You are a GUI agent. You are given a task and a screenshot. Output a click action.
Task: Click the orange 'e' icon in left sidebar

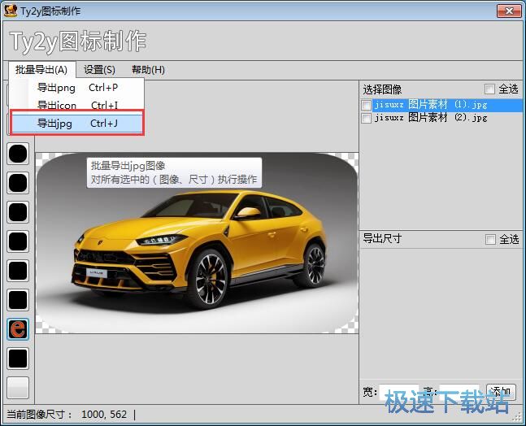pyautogui.click(x=18, y=329)
